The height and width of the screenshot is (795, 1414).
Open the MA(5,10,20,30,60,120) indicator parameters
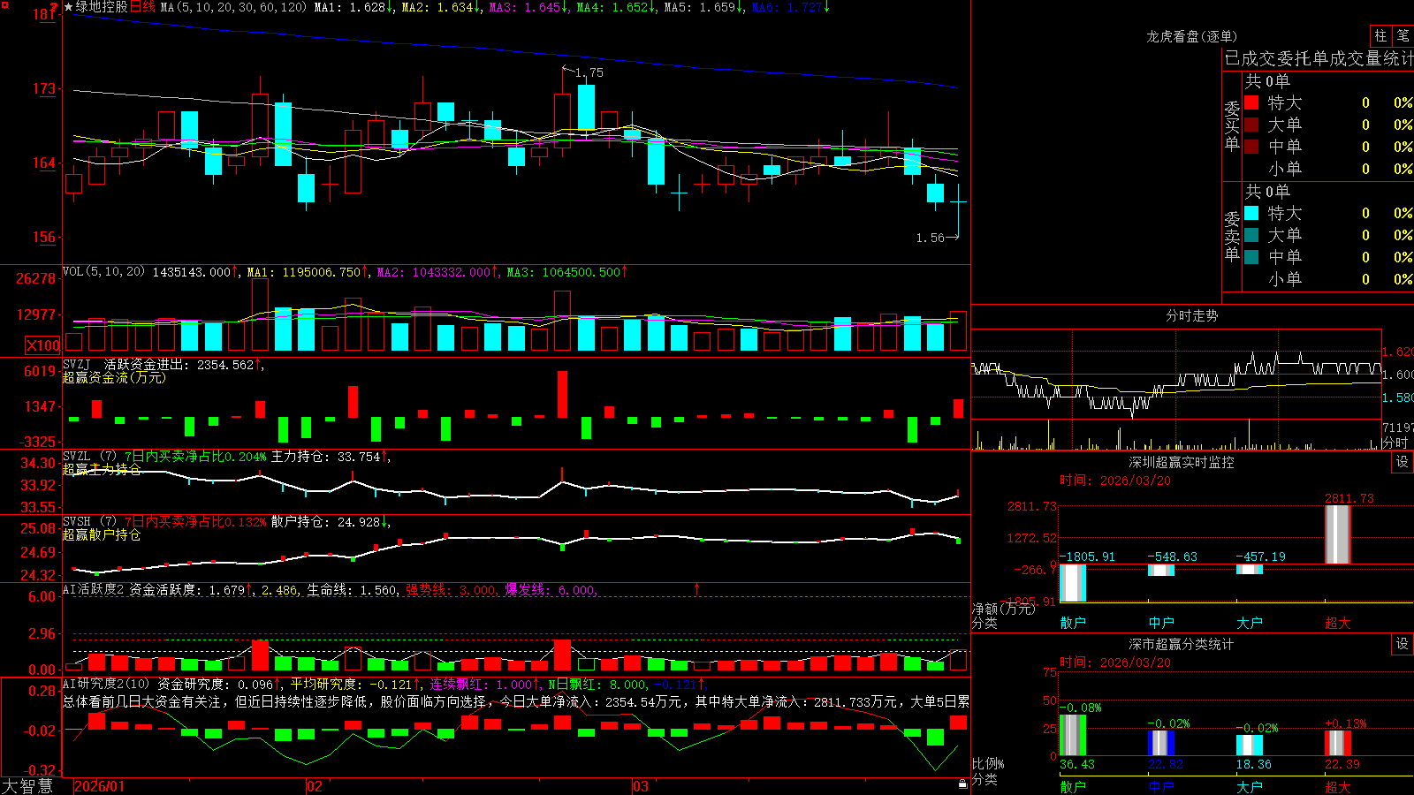[x=233, y=7]
